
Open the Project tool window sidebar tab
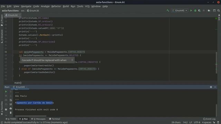pos(2,20)
